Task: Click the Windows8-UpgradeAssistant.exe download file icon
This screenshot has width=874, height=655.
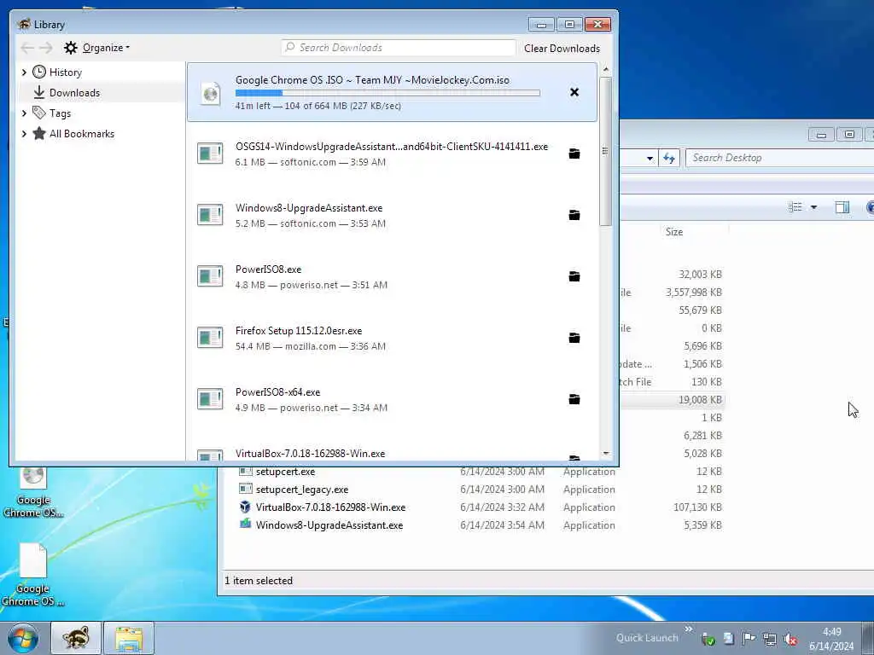Action: 210,215
